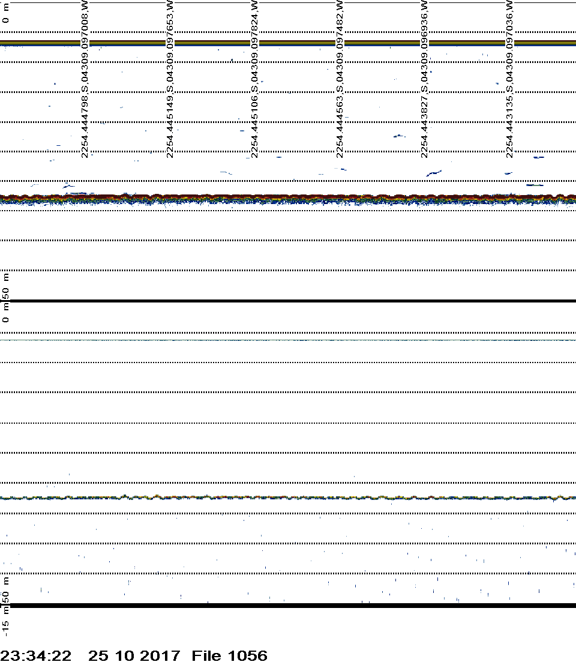Screen dimensions: 576x665
Task: Click the GPS marker labeled 2254.444798,S,04309.097008,W
Action: point(85,79)
